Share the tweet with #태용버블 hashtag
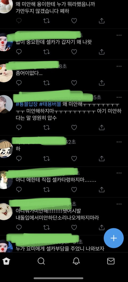 pyautogui.click(x=102, y=127)
